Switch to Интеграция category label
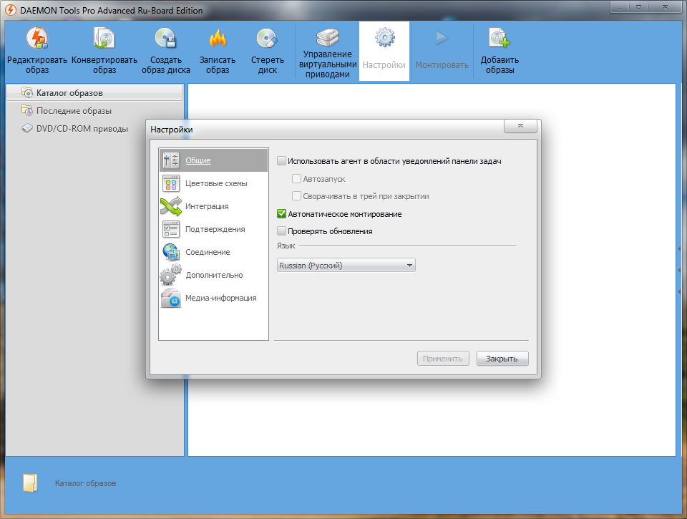Viewport: 687px width, 519px height. [x=207, y=206]
